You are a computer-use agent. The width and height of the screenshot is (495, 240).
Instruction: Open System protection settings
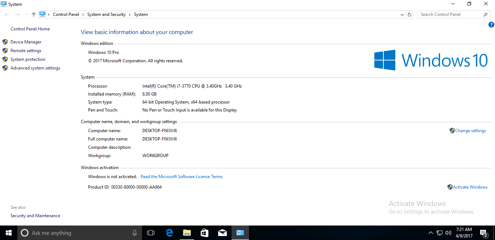tap(28, 59)
